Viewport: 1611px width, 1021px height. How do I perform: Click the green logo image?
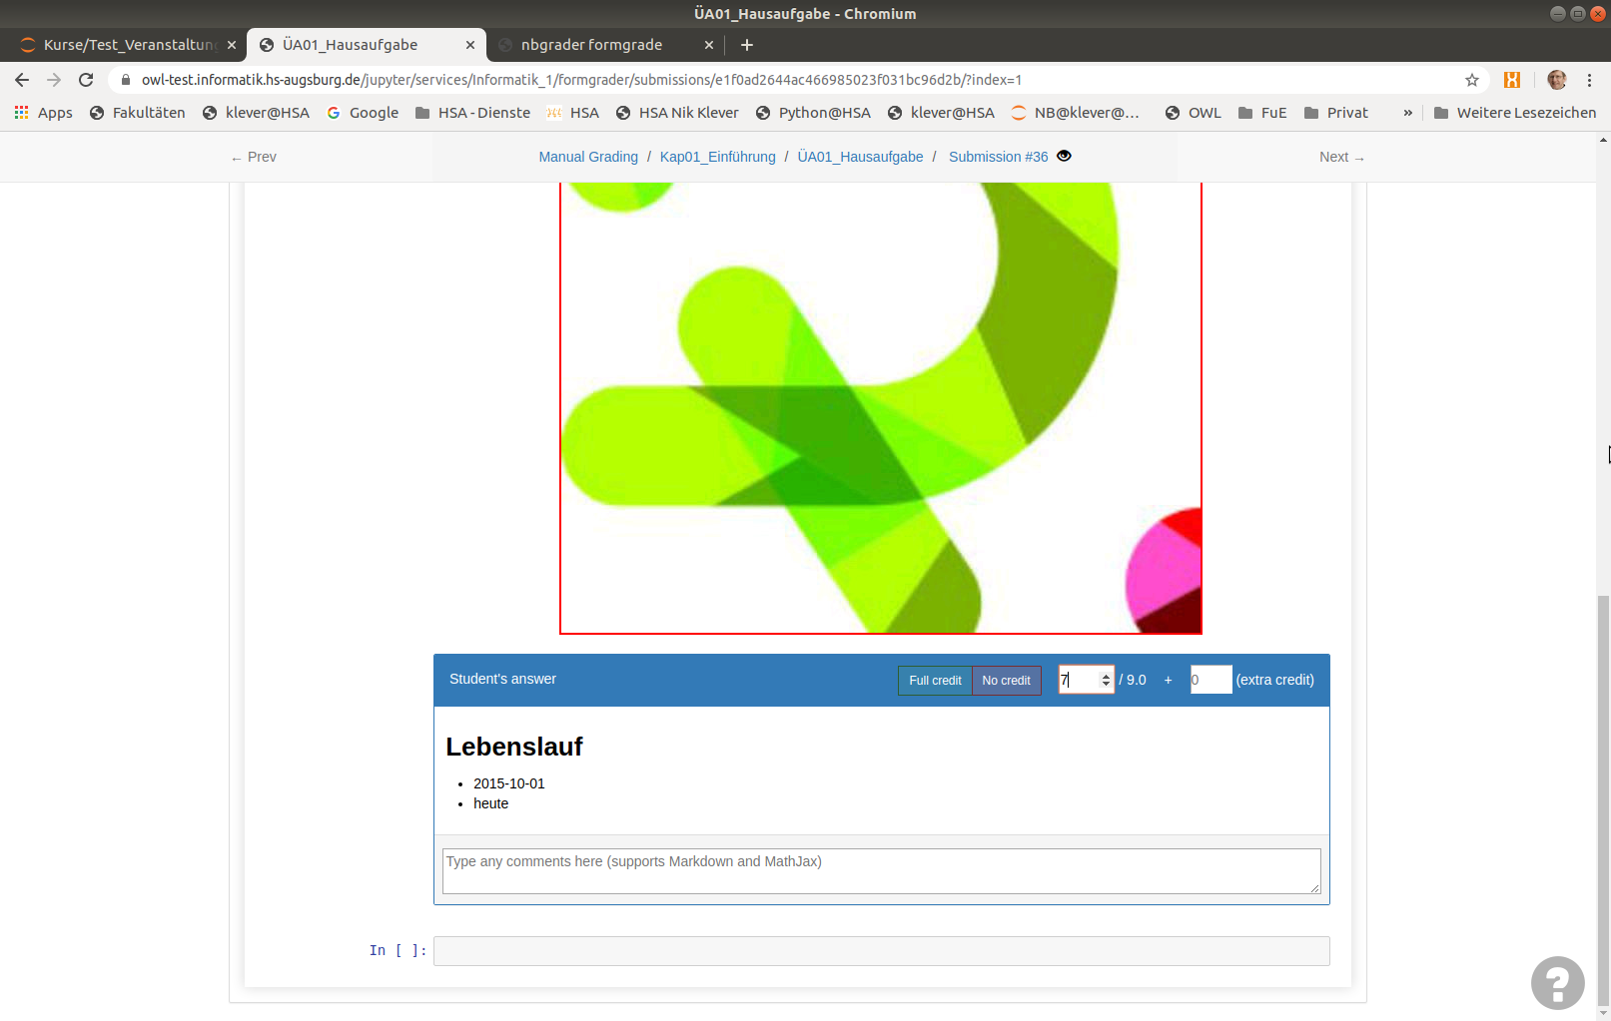(880, 407)
